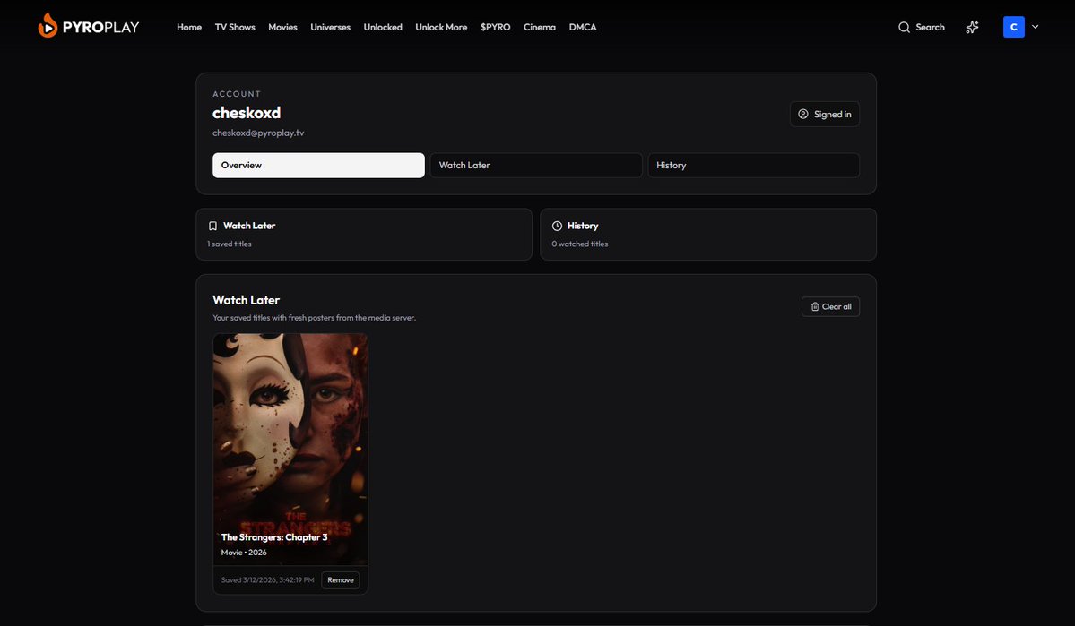Switch to the History tab
The width and height of the screenshot is (1075, 626).
(x=753, y=165)
